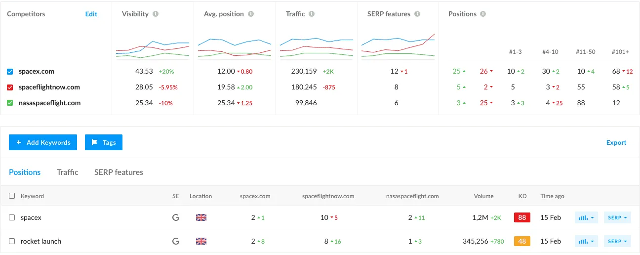Click the KD 88 red badge
Image resolution: width=640 pixels, height=255 pixels.
pyautogui.click(x=522, y=217)
